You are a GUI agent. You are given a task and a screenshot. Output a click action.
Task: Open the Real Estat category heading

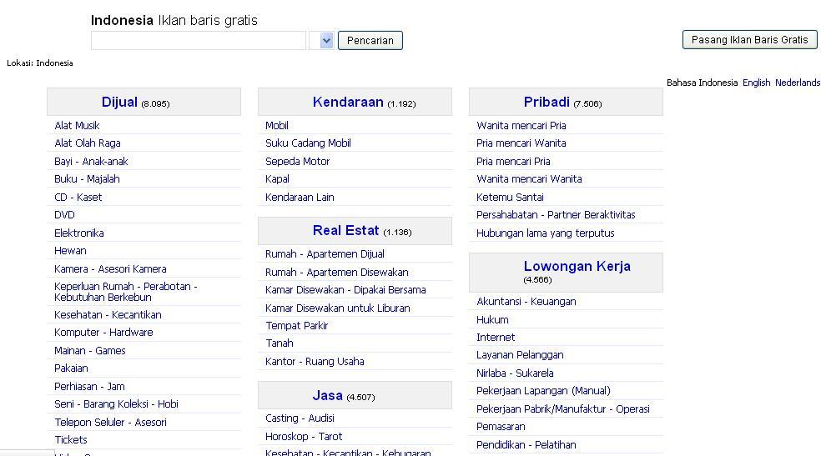click(345, 230)
